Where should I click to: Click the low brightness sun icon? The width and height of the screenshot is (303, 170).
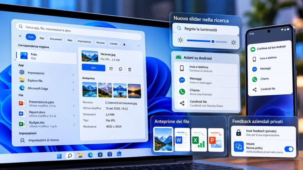click(x=180, y=40)
